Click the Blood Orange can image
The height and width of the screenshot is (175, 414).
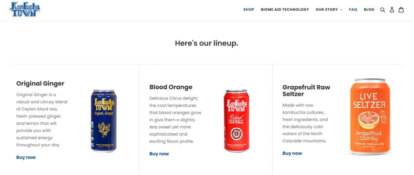click(x=236, y=121)
